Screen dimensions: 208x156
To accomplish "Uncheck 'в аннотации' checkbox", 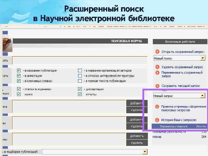I will click(x=19, y=76).
